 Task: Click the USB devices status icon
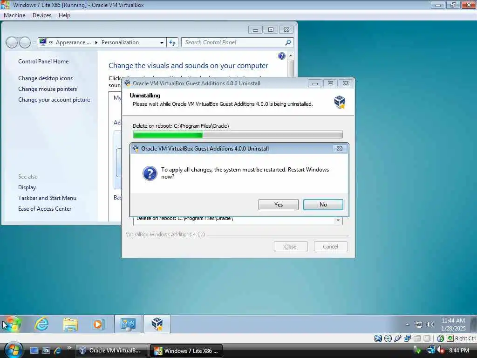pos(398,338)
